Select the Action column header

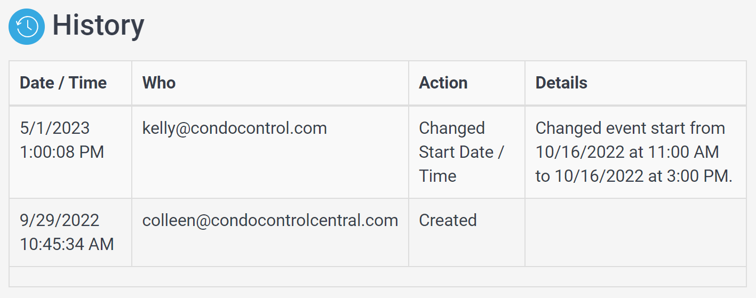[443, 83]
